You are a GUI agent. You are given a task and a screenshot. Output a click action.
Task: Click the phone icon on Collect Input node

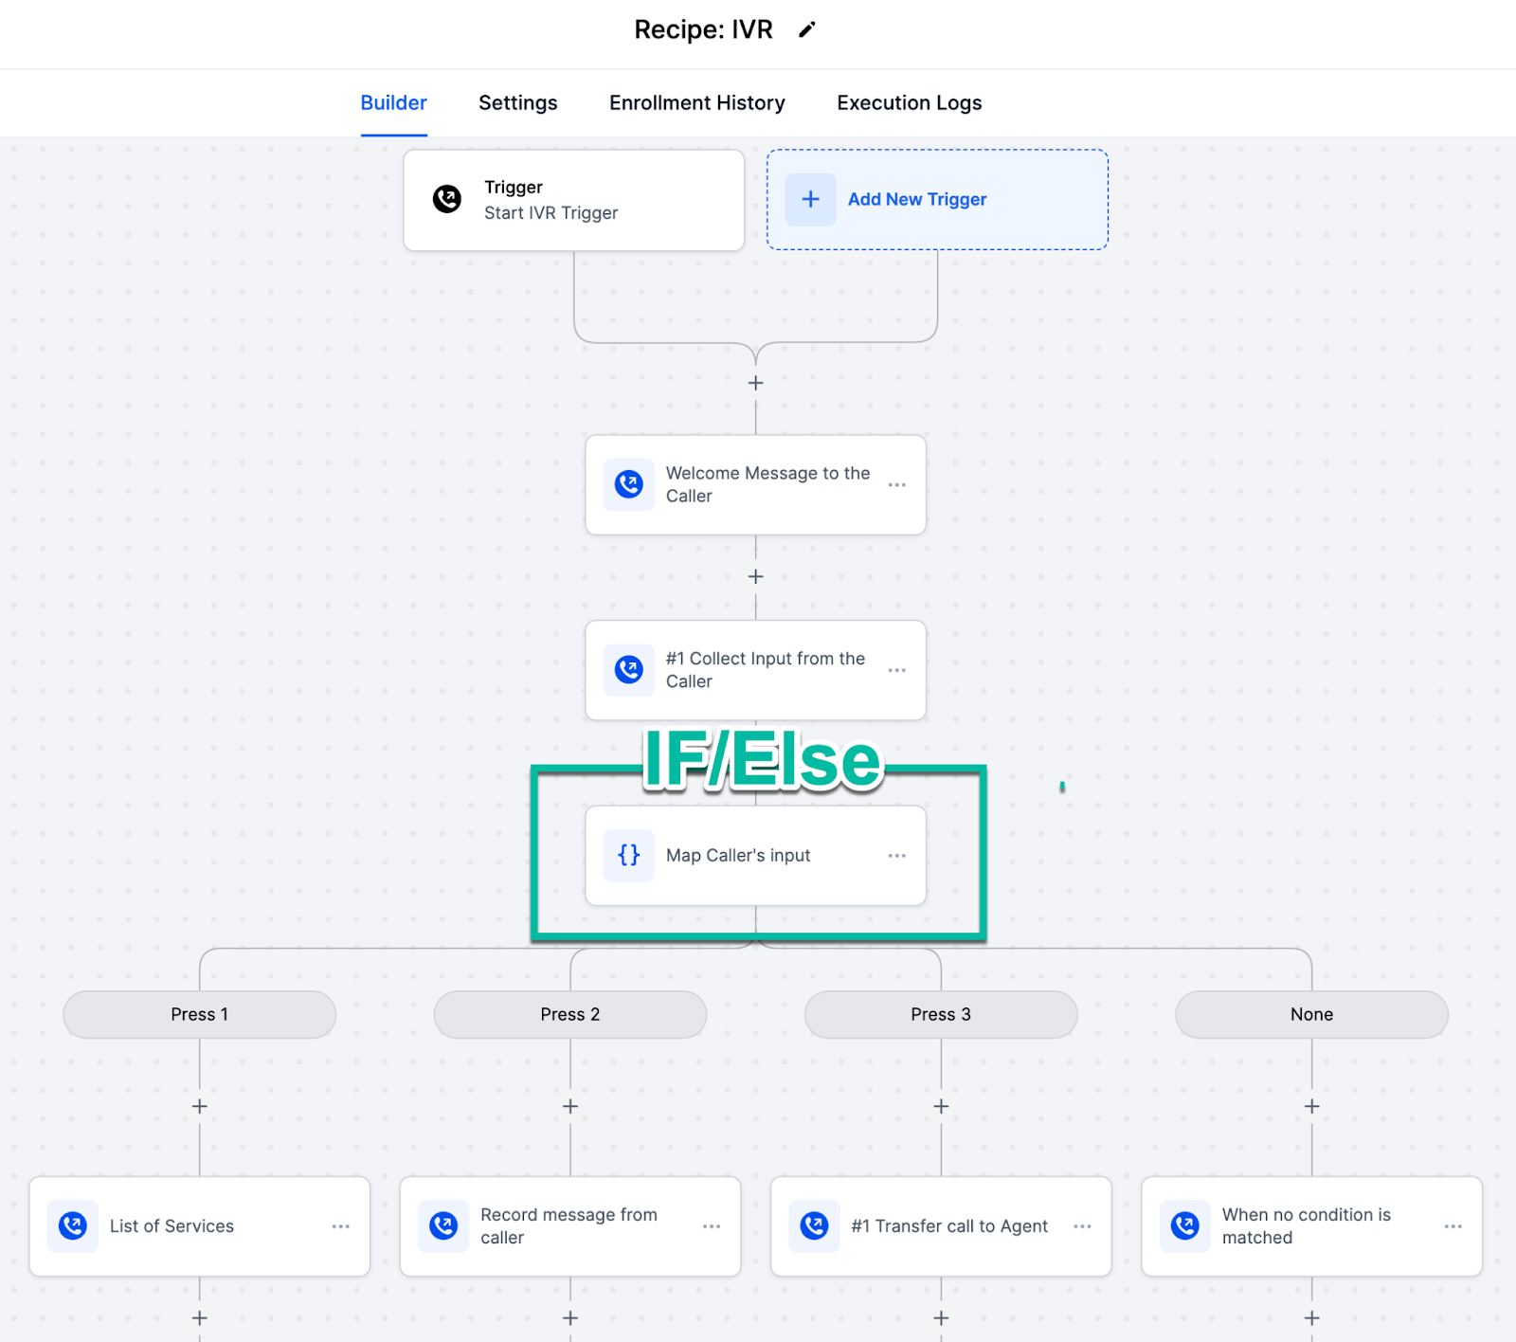click(x=628, y=670)
